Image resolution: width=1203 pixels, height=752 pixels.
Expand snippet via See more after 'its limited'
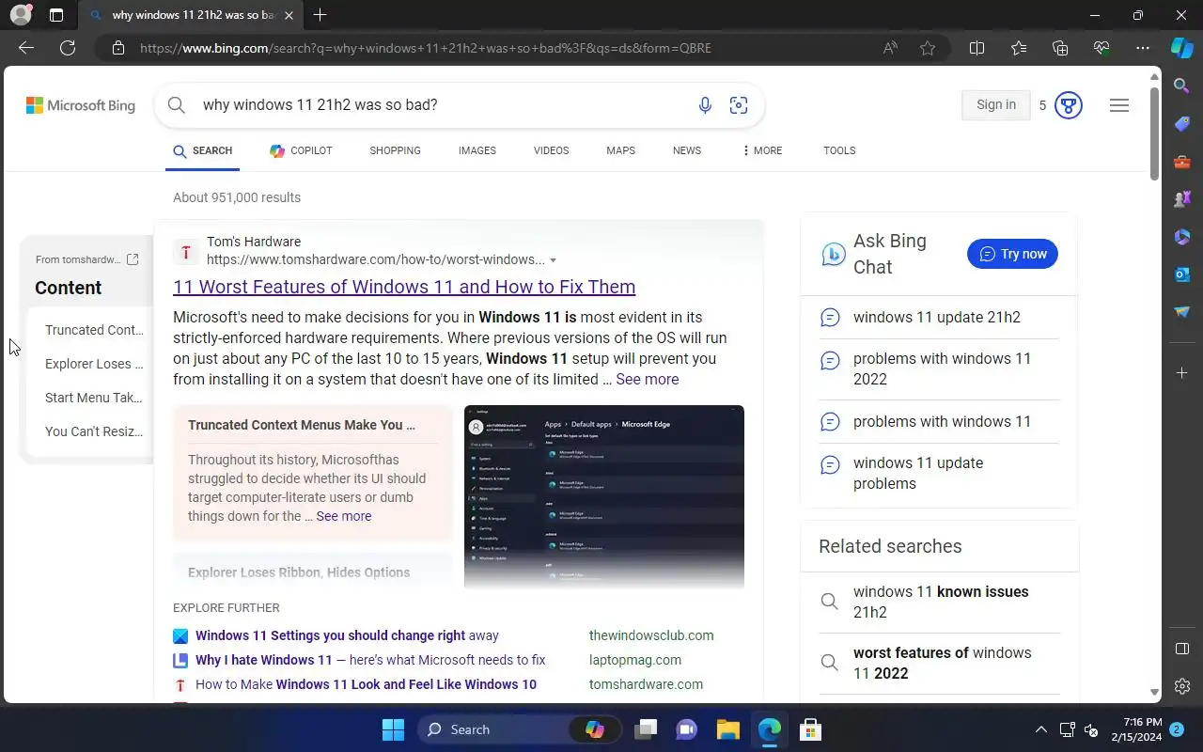tap(647, 379)
